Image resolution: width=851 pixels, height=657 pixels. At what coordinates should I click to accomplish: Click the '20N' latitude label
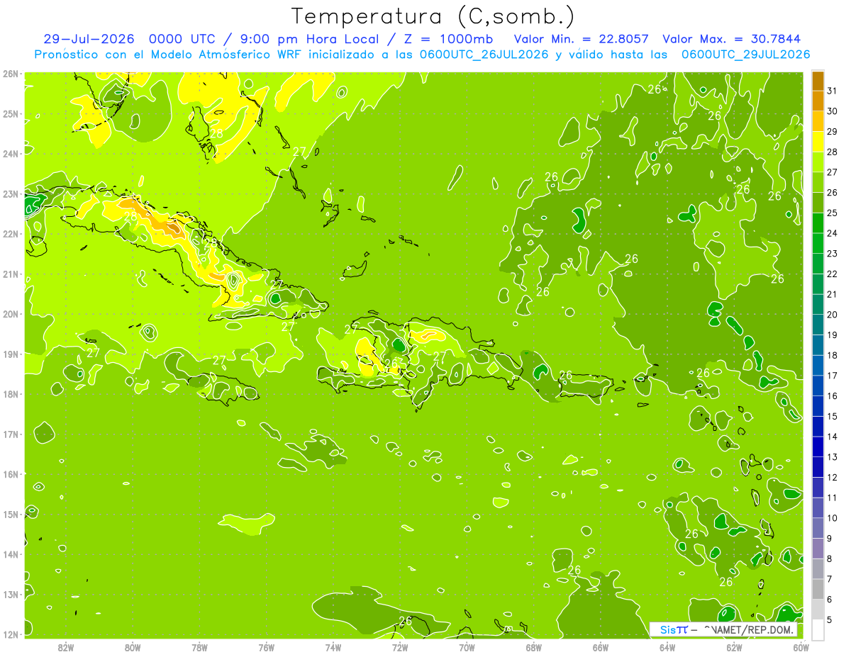tap(10, 314)
